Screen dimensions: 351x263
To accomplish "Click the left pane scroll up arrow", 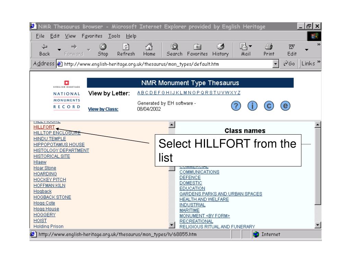I will 172,125.
